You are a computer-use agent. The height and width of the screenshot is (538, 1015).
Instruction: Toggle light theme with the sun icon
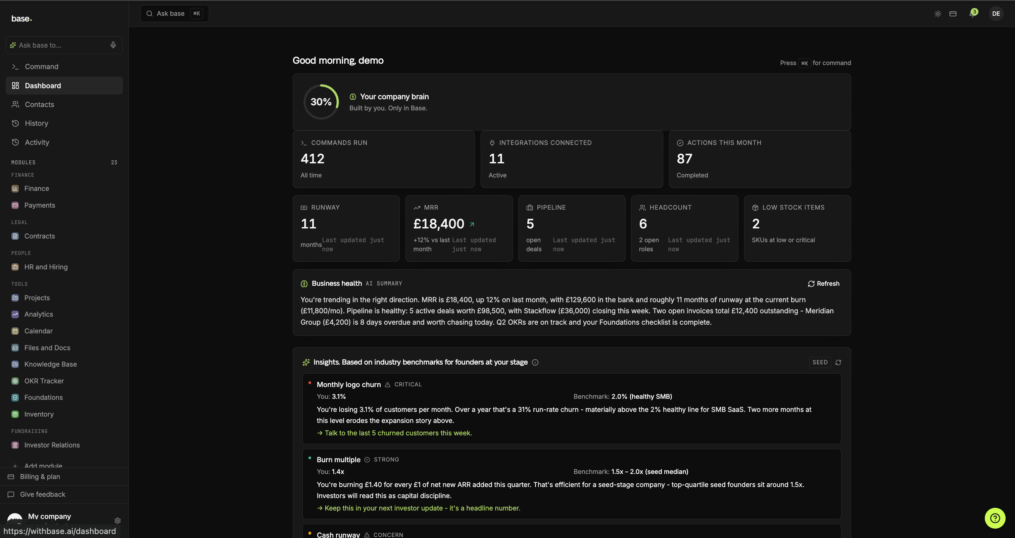pyautogui.click(x=938, y=14)
